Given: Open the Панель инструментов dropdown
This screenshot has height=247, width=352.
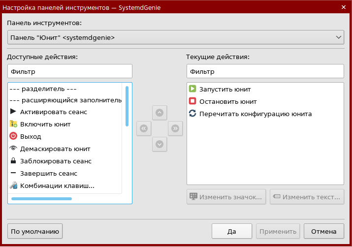Looking at the screenshot, I should [x=176, y=37].
